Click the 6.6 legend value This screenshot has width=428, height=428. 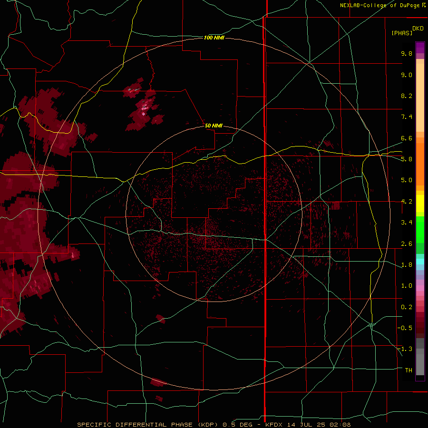click(x=407, y=138)
